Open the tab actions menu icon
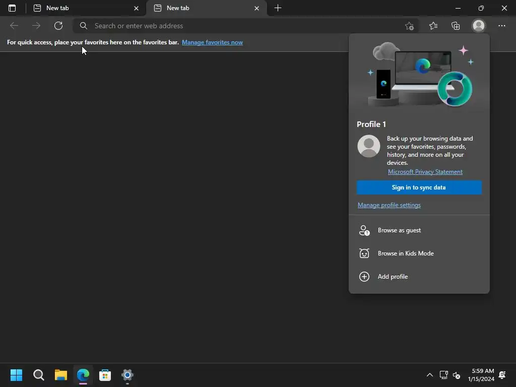This screenshot has height=387, width=516. pos(12,8)
